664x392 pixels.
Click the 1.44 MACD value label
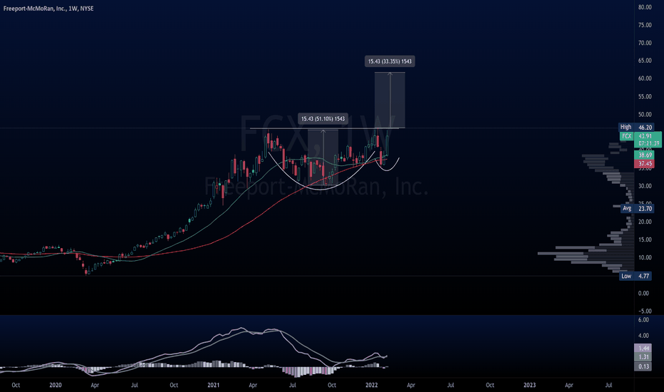point(643,349)
